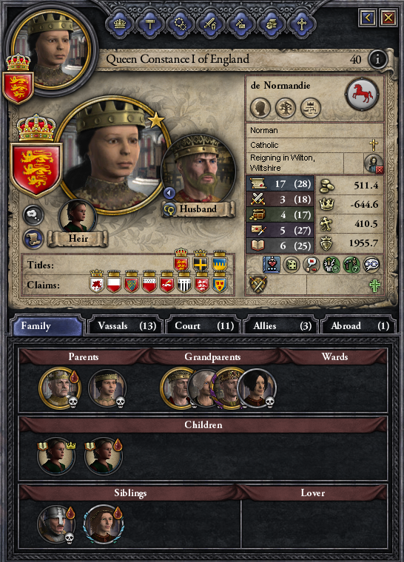Open the Allies (3) tab

pyautogui.click(x=281, y=325)
